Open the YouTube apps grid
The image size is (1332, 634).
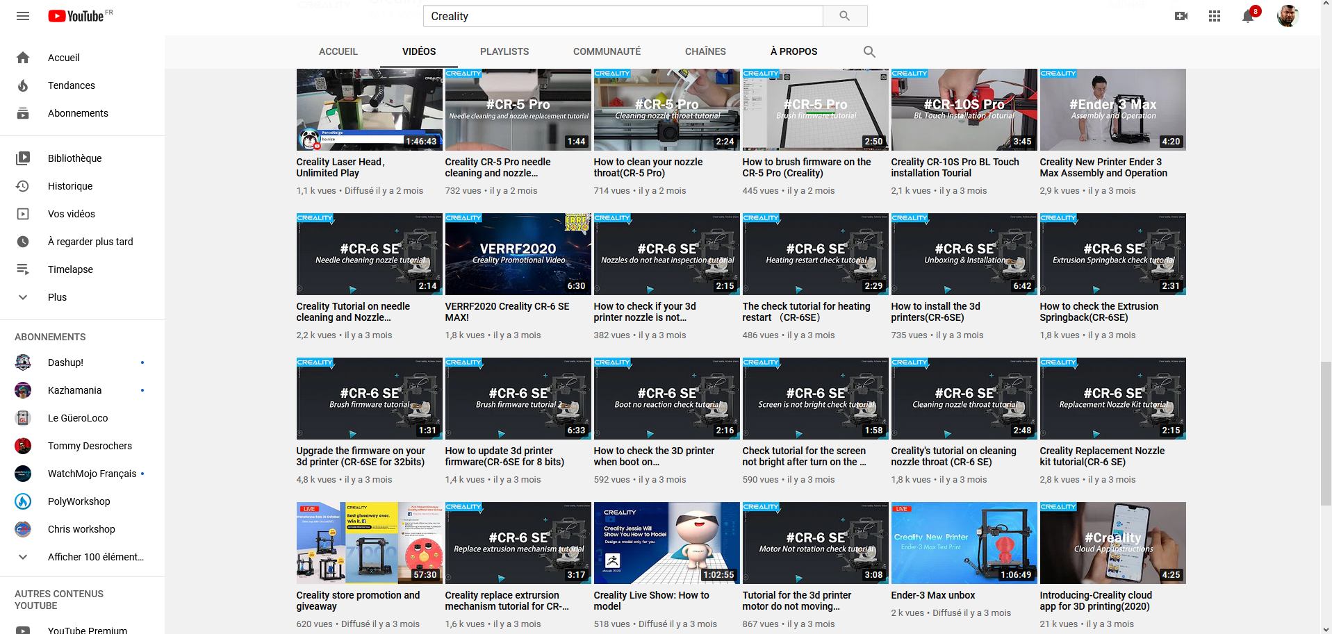click(x=1215, y=16)
